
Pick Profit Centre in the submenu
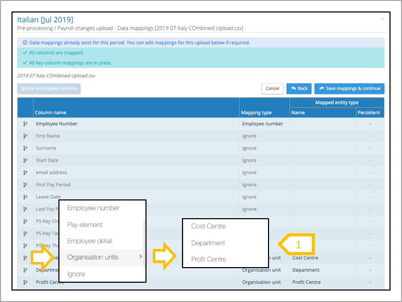coord(209,259)
